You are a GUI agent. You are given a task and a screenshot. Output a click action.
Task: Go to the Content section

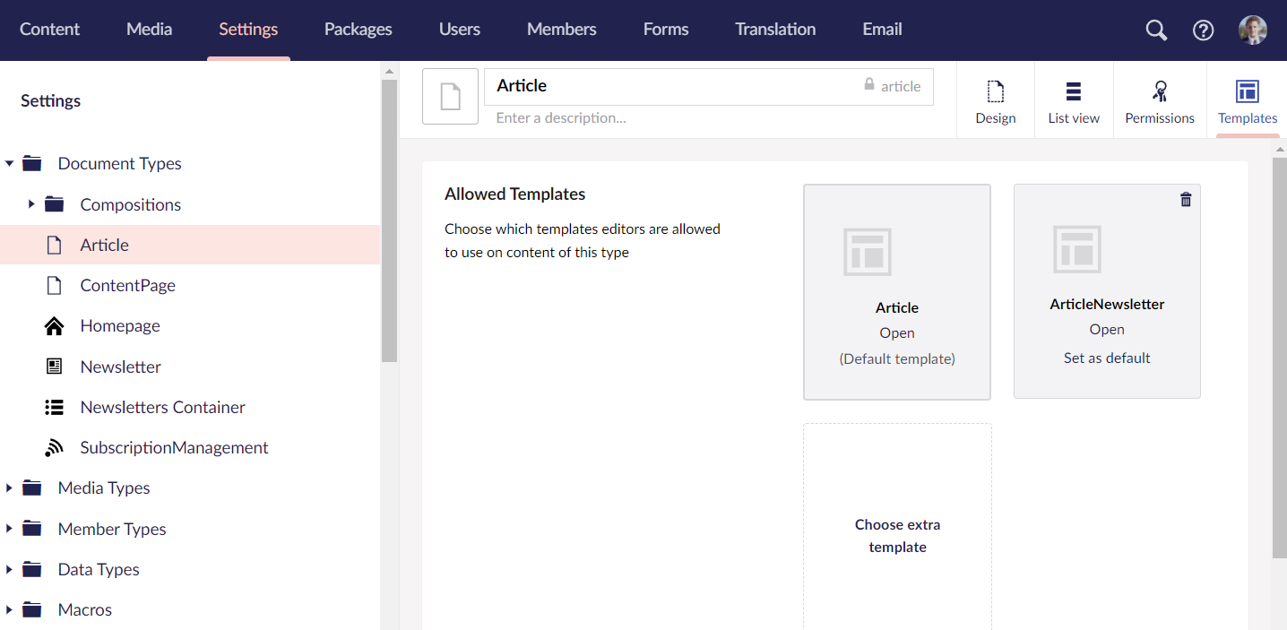pos(49,30)
